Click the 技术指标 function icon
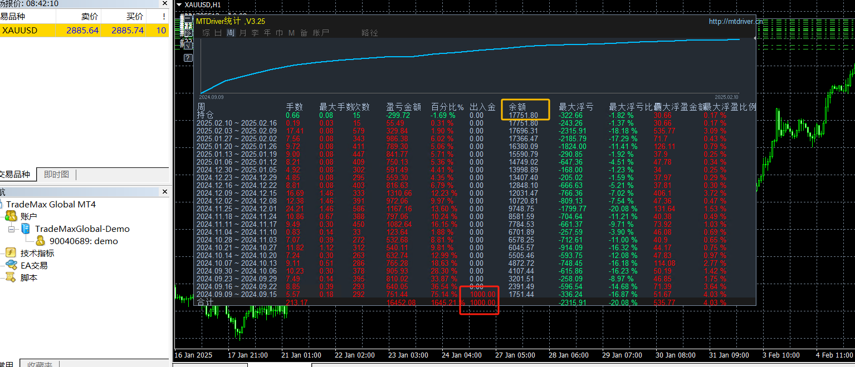 [x=11, y=253]
